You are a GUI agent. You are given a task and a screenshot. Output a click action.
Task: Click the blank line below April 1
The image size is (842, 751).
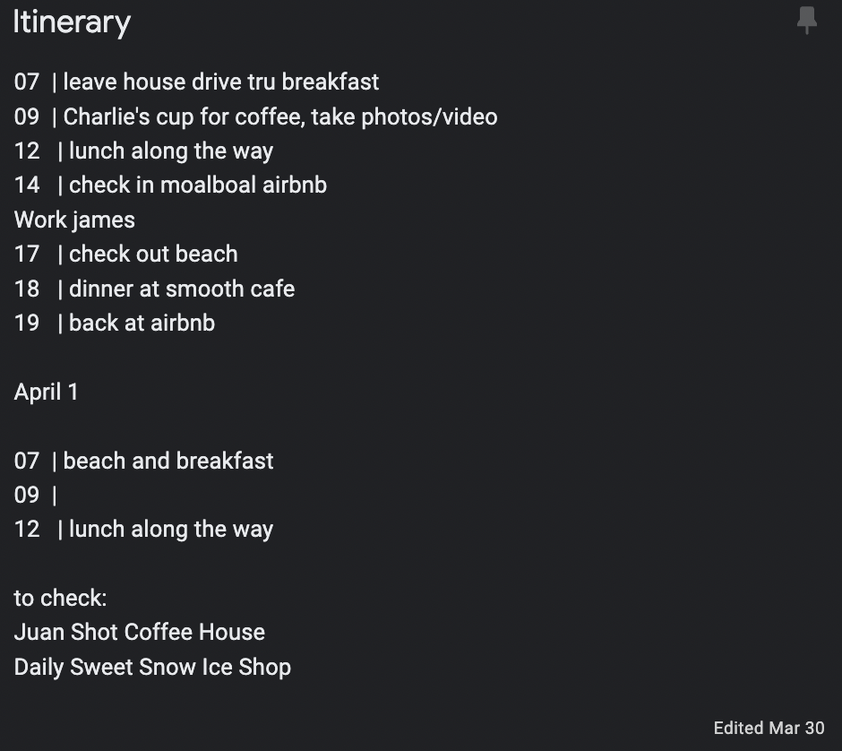(x=215, y=426)
